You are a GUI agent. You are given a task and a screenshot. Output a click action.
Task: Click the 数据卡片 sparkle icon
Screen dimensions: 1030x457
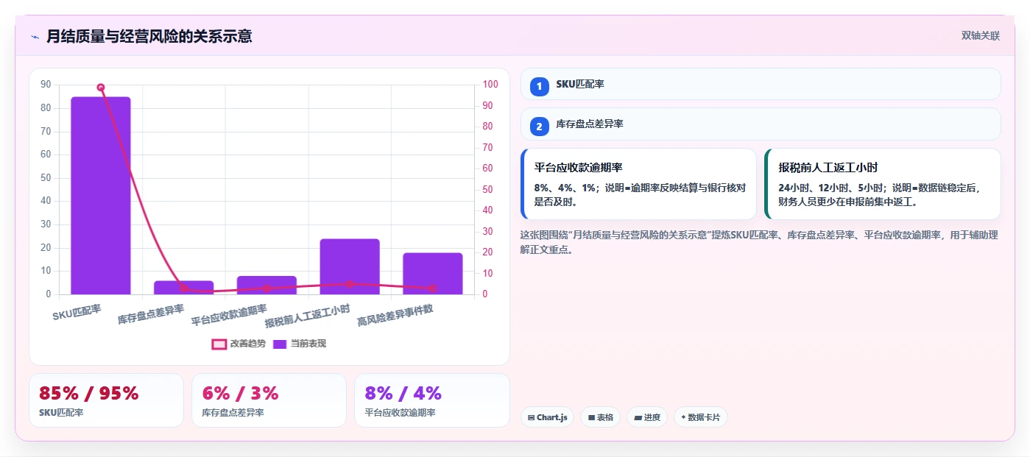click(x=684, y=417)
